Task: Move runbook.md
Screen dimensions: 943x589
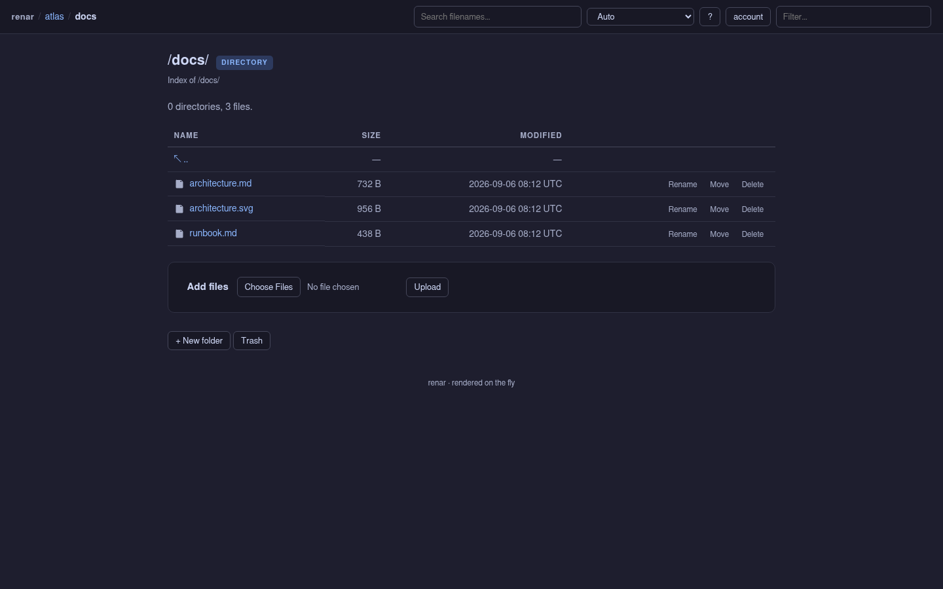Action: pos(719,234)
